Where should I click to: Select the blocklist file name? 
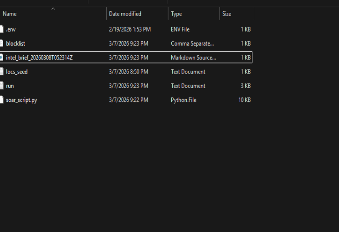point(15,43)
